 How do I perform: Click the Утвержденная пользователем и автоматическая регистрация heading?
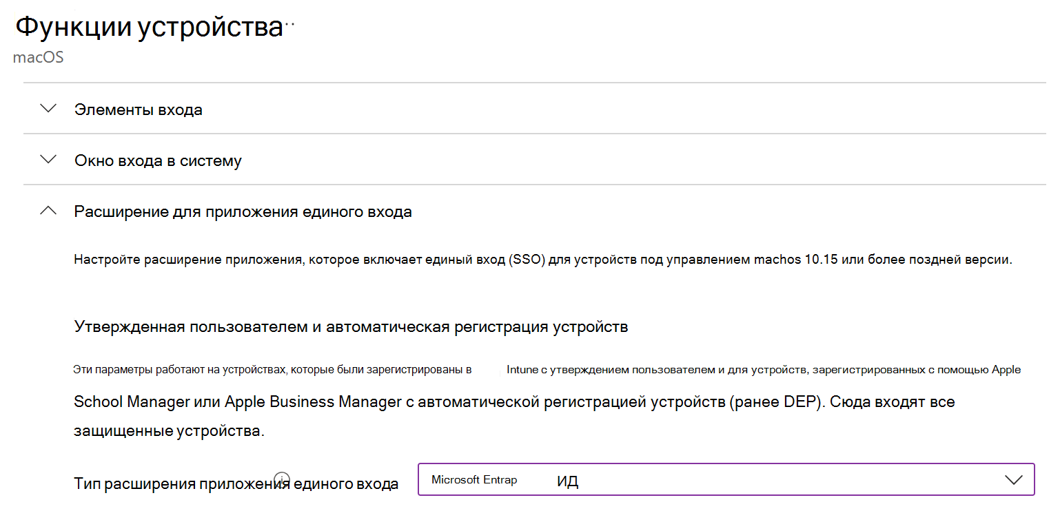click(351, 326)
